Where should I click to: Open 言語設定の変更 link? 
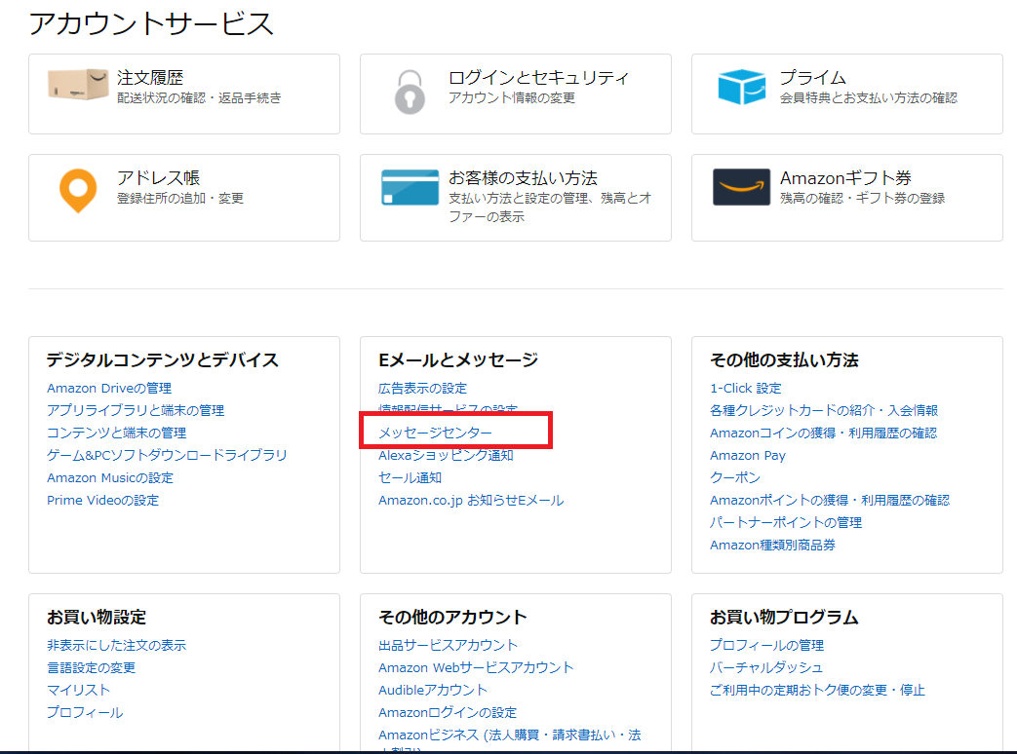pos(92,668)
